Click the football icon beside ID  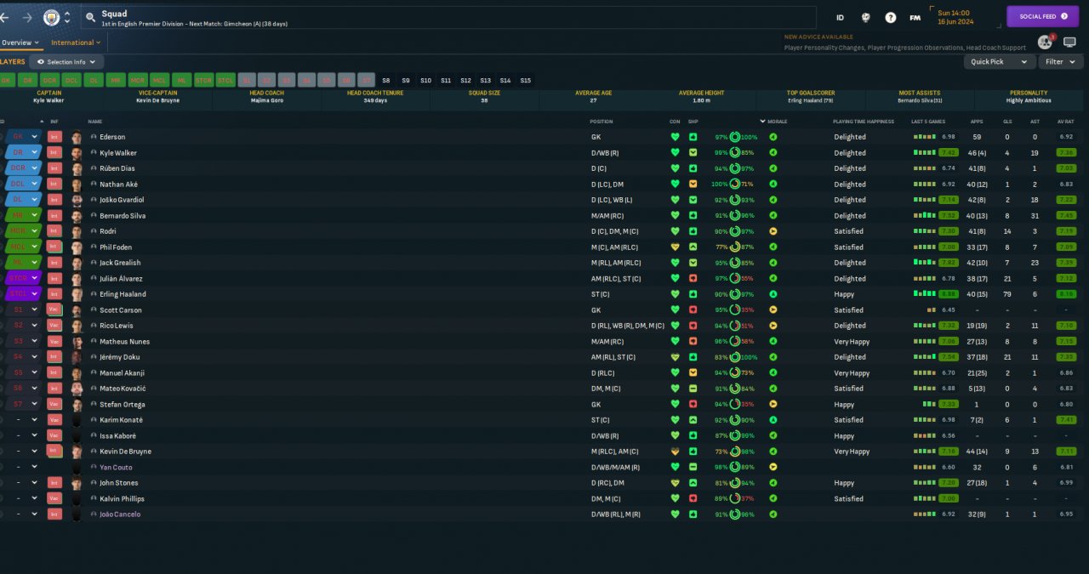tap(866, 17)
